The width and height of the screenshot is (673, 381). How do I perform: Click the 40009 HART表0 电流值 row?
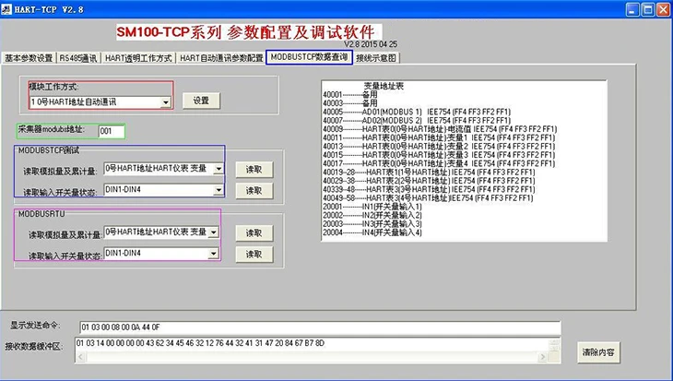point(440,129)
